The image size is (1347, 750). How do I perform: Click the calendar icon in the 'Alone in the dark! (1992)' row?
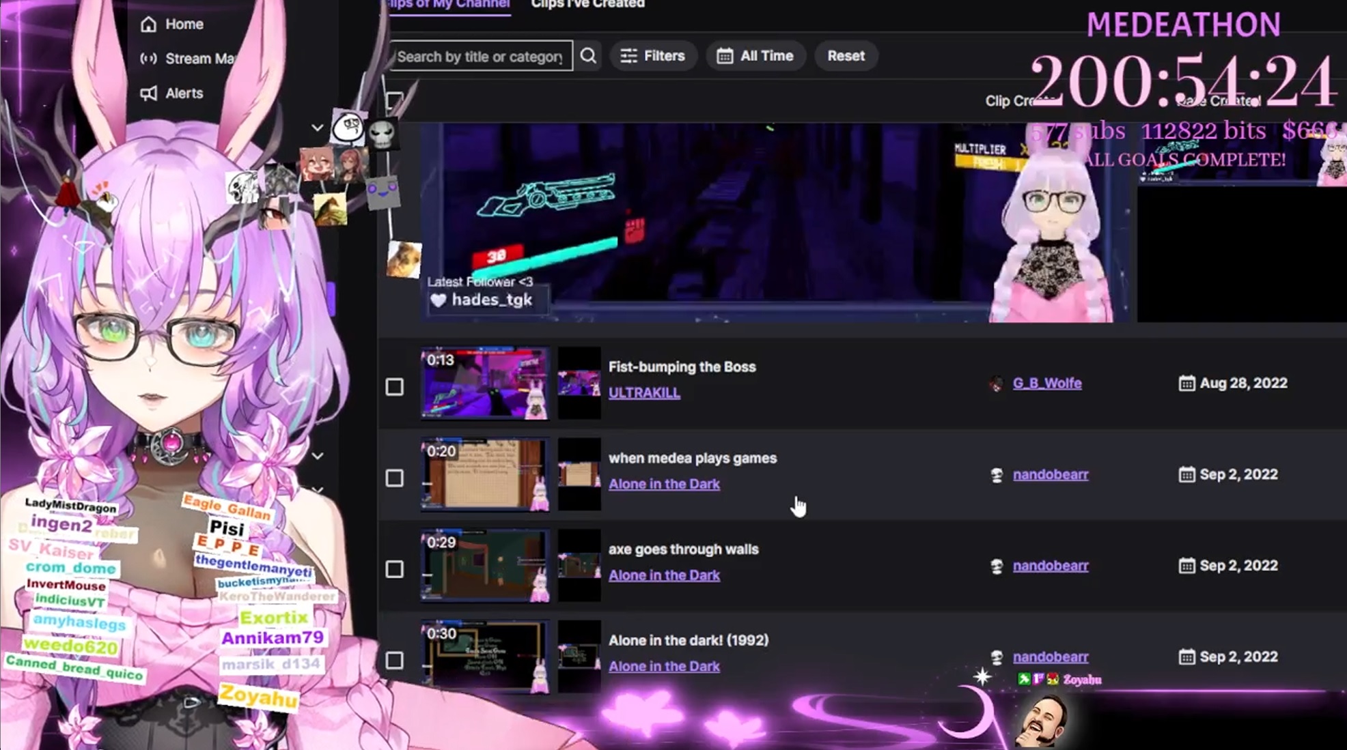[x=1186, y=657]
